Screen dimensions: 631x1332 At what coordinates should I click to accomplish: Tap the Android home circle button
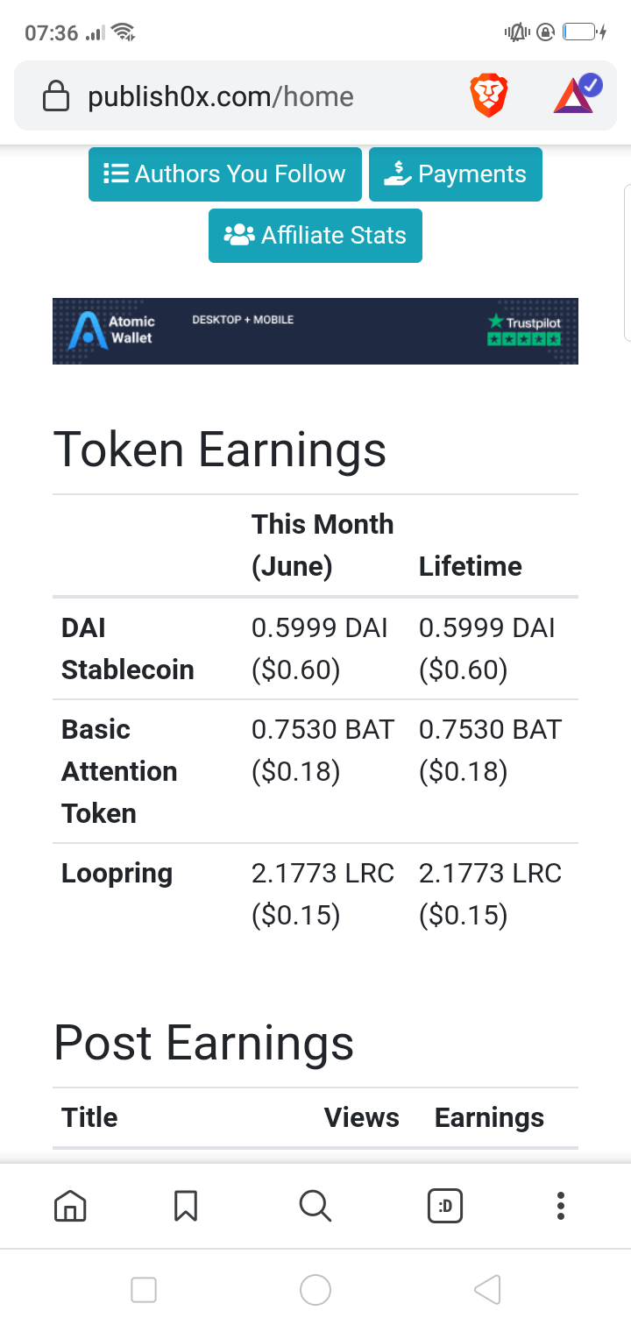[315, 1290]
